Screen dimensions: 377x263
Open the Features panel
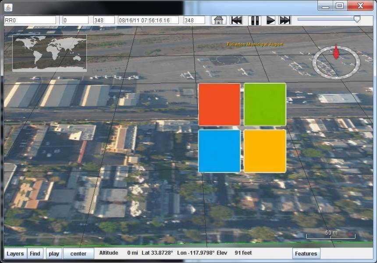coord(306,253)
